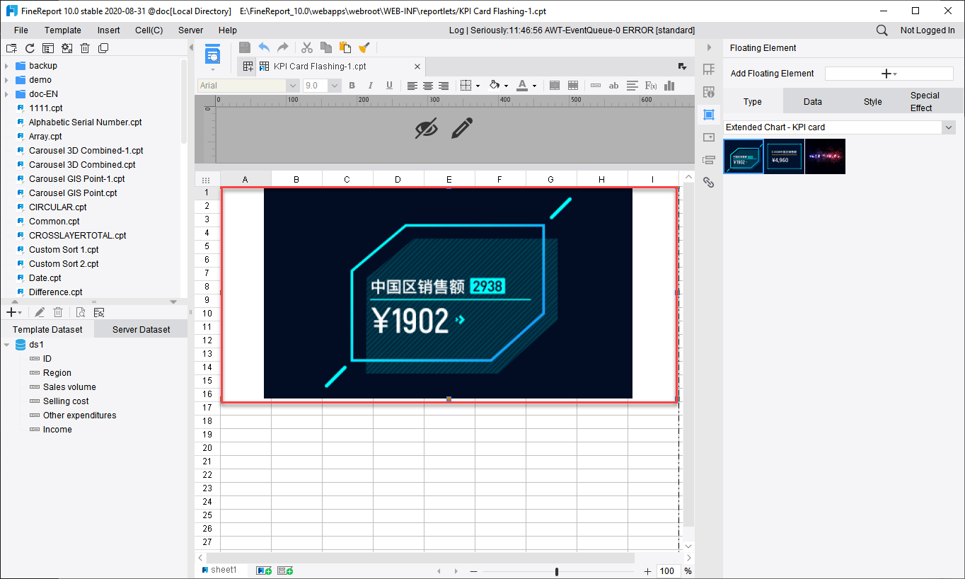Hide the KPI card with the eye icon
The image size is (965, 579).
pyautogui.click(x=427, y=128)
